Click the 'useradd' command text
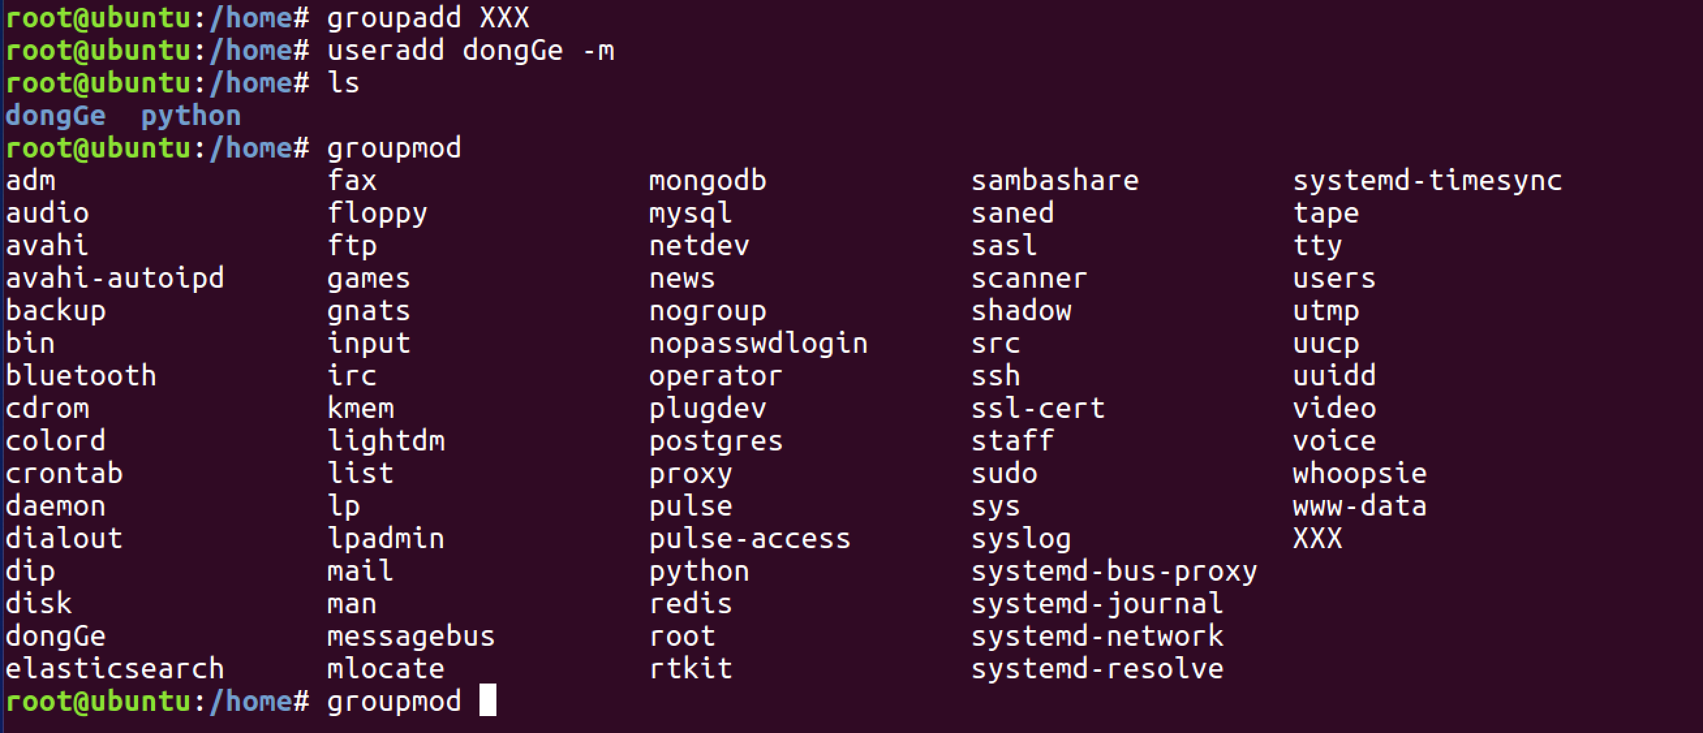The width and height of the screenshot is (1703, 733). point(386,51)
